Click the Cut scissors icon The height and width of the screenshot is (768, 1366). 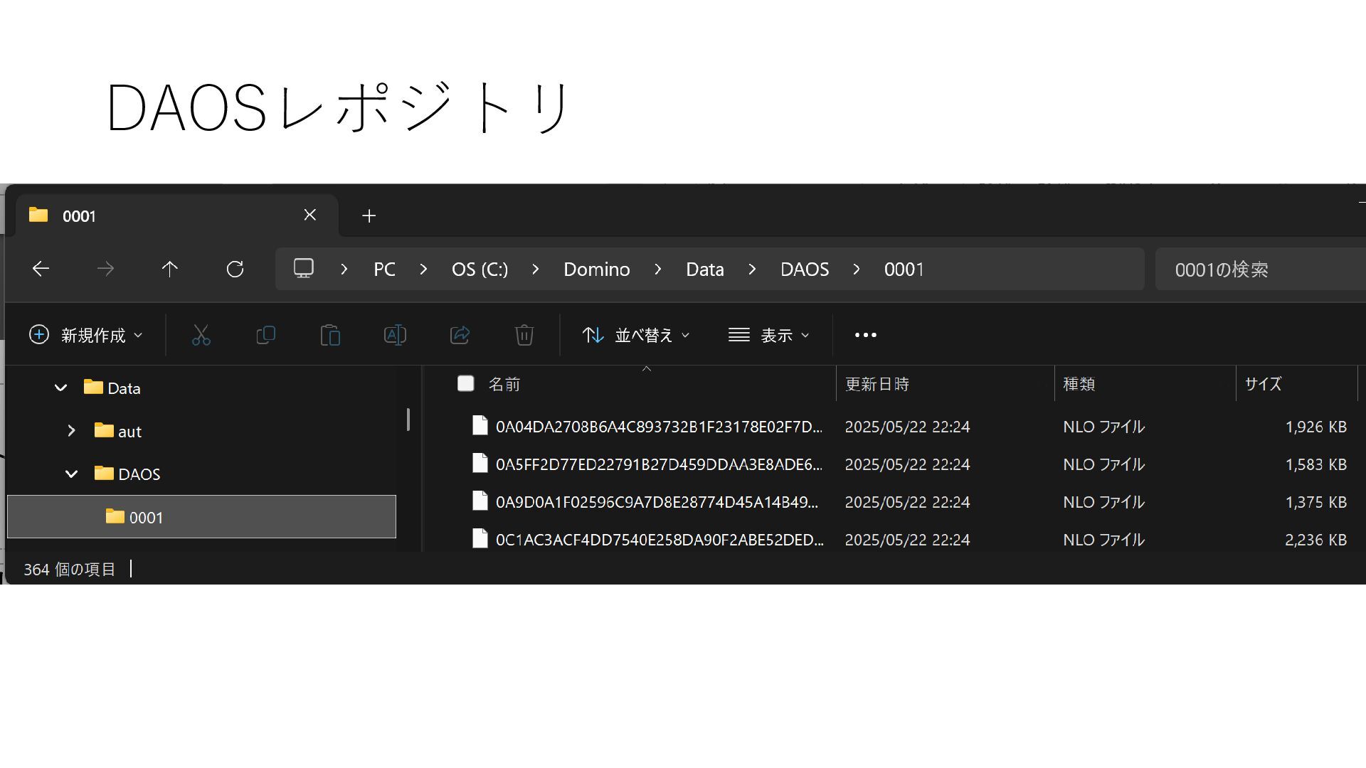click(x=201, y=335)
